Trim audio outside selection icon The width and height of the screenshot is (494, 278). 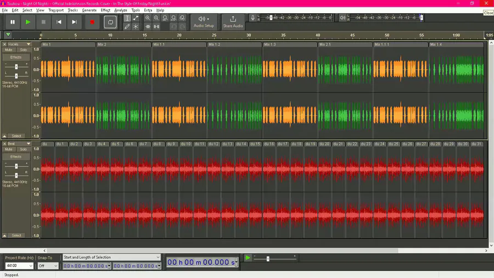pos(148,26)
